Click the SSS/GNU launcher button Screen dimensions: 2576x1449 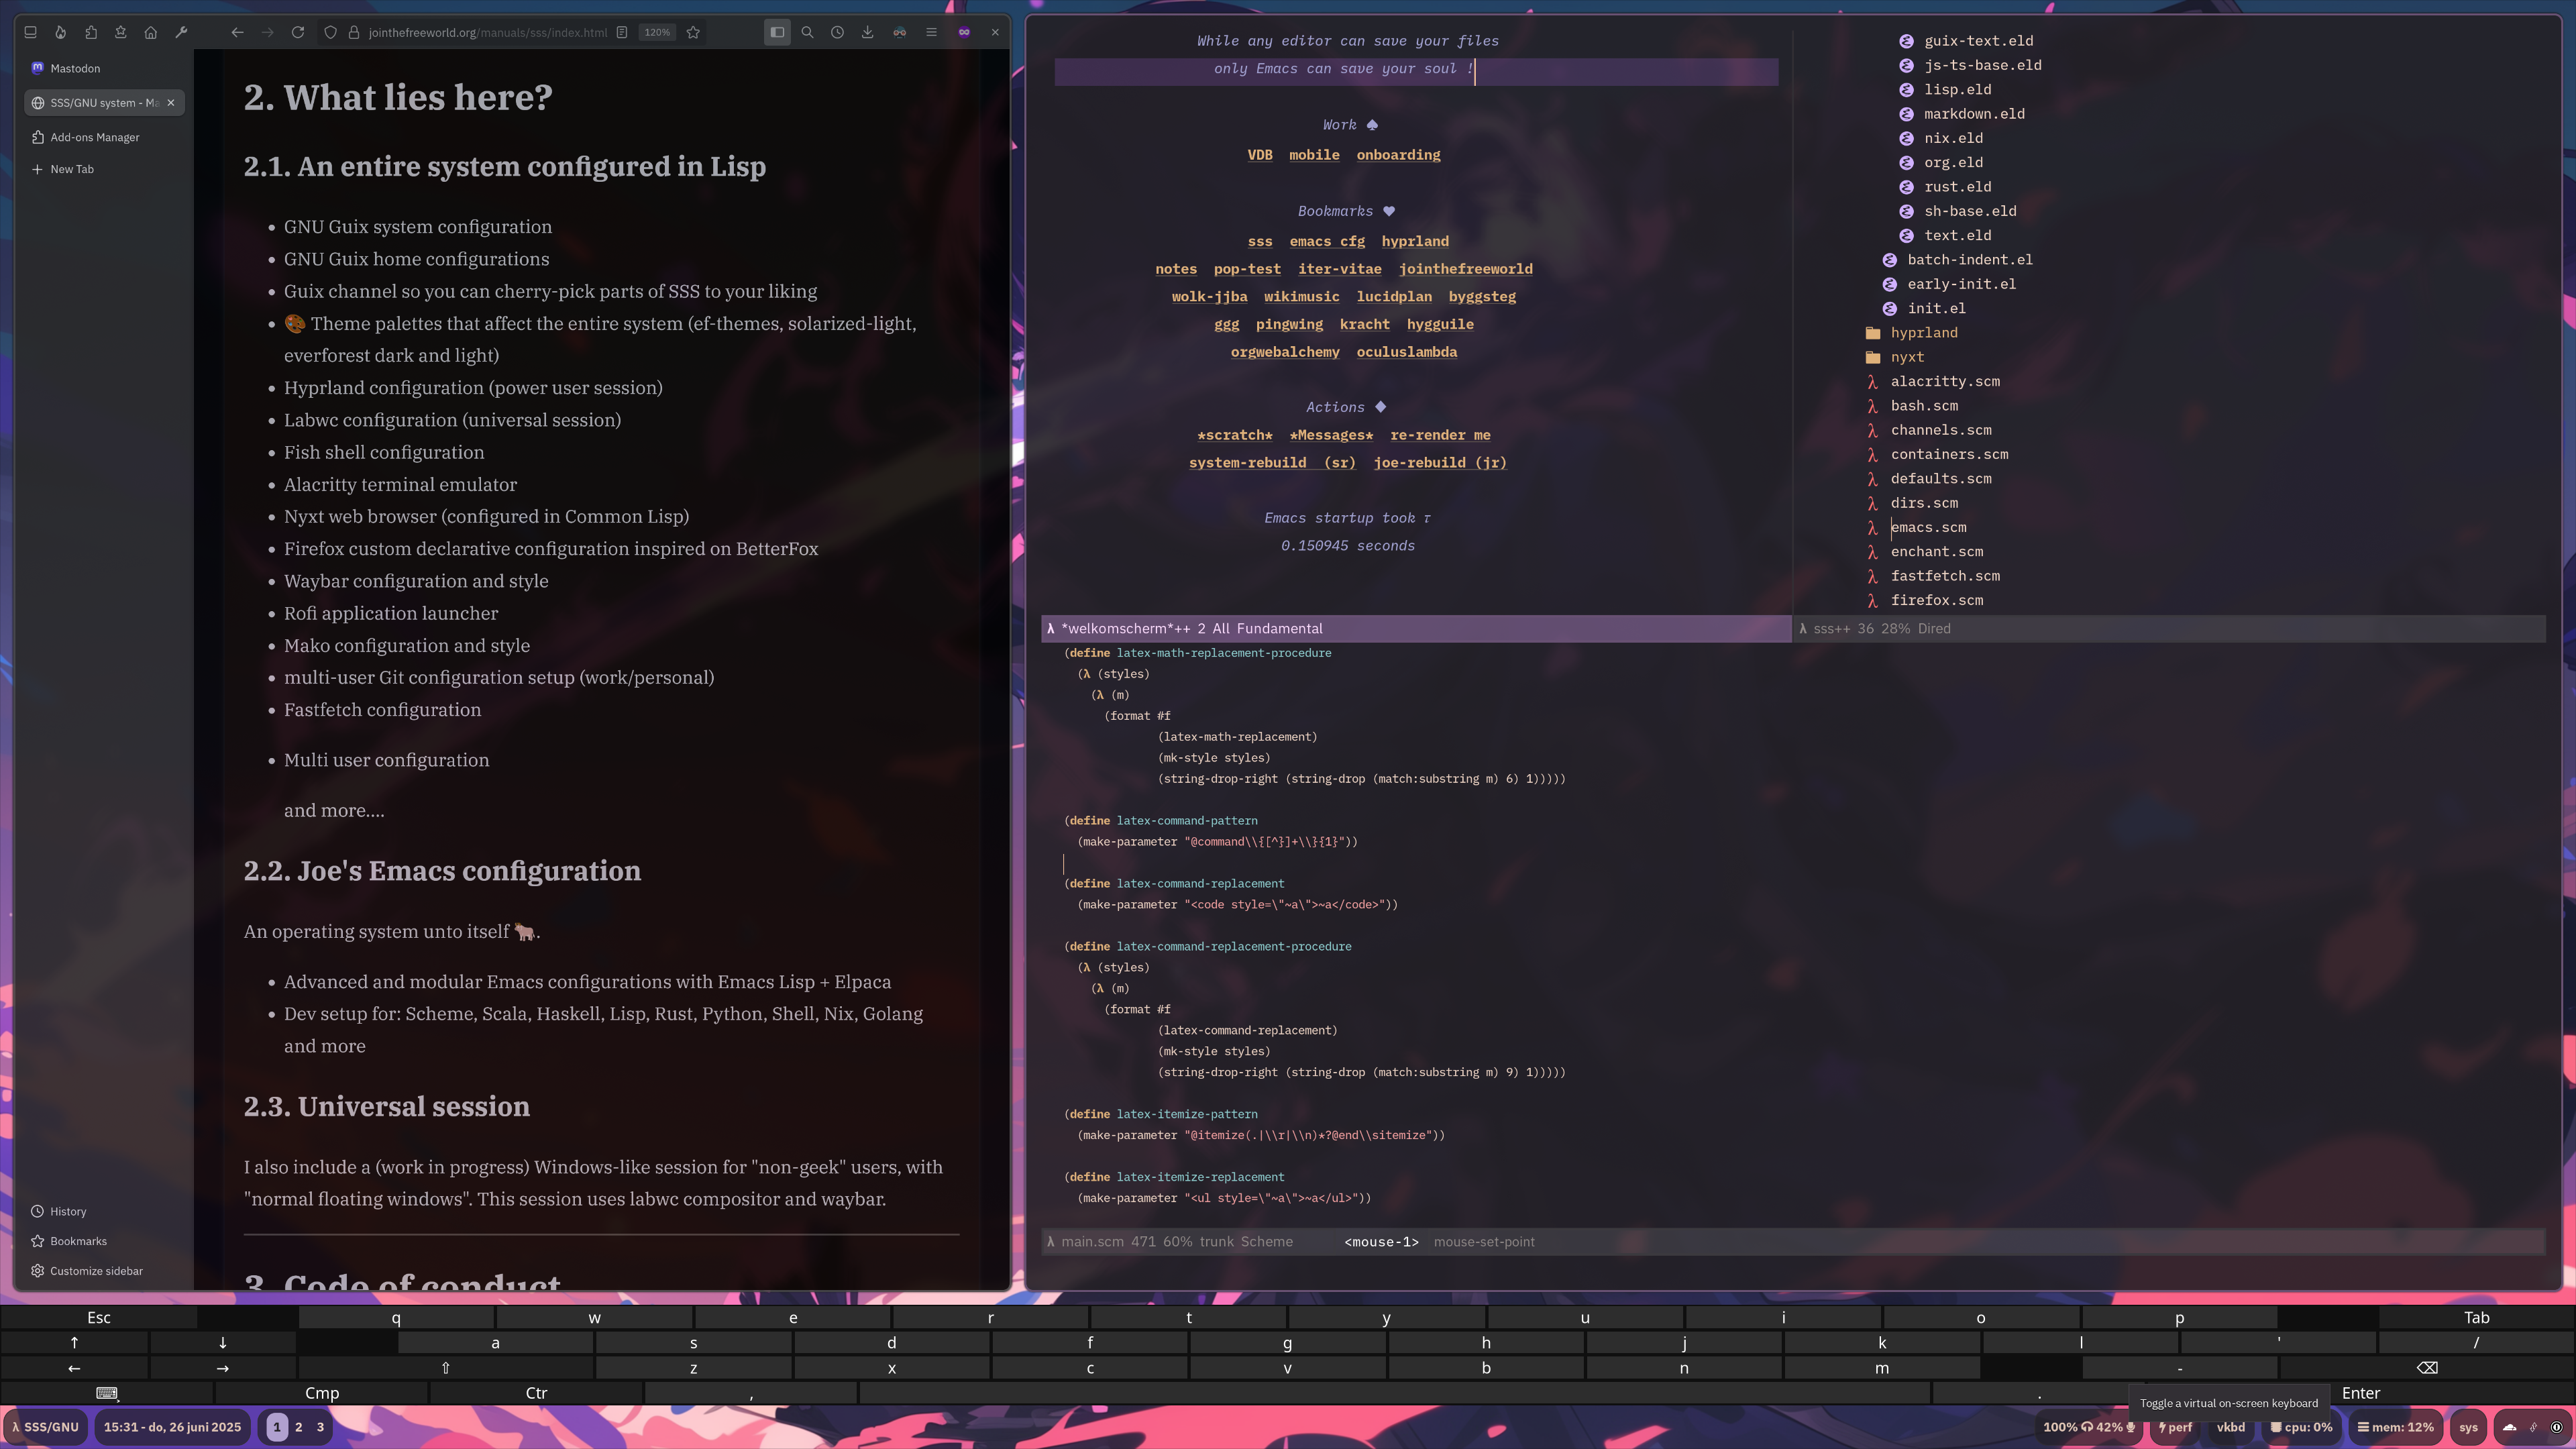click(46, 1427)
